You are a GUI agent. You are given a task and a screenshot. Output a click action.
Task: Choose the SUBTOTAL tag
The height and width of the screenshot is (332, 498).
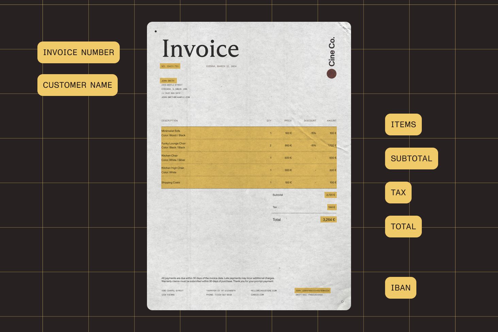[x=411, y=159]
